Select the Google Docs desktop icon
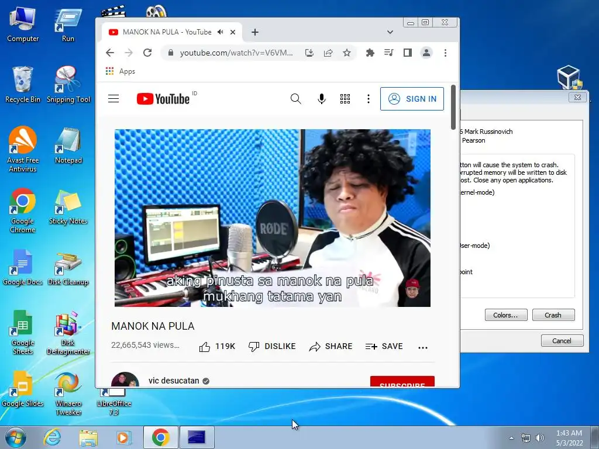Screen dimensions: 599x449 [23, 267]
